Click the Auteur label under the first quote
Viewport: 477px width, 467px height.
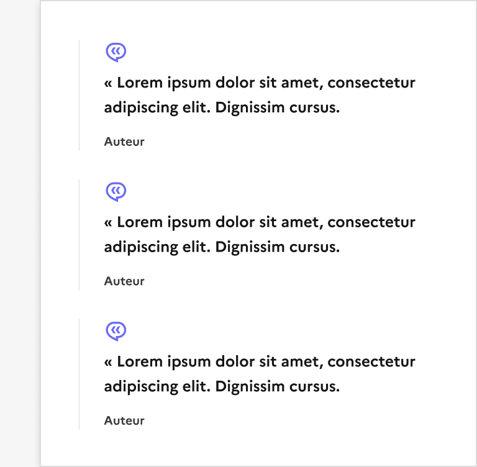tap(124, 142)
